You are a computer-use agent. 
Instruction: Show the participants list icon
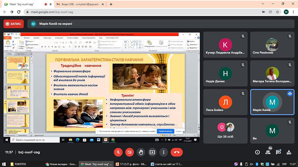[x=268, y=152]
